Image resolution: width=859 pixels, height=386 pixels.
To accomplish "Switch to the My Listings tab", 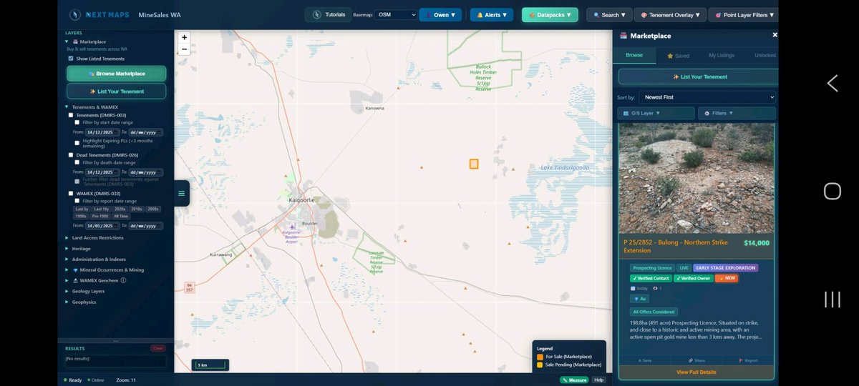I will click(x=722, y=55).
